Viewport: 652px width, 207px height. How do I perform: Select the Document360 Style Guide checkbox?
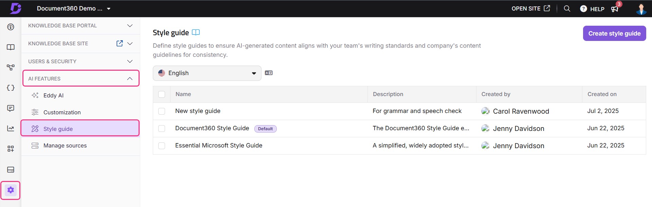click(x=162, y=129)
